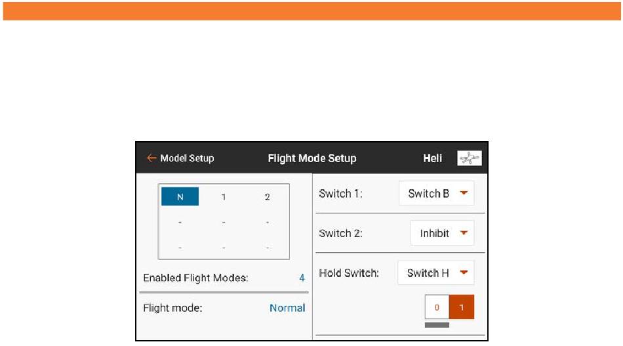Click the Switch H selection box
Image resolution: width=623 pixels, height=346 pixels.
(x=436, y=273)
